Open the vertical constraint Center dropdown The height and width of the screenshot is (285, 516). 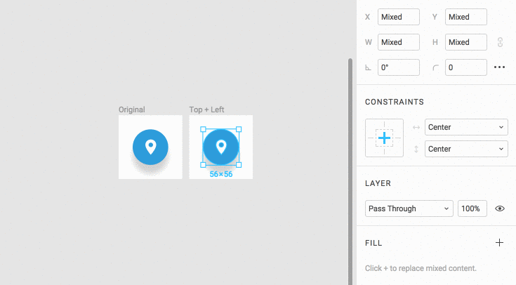point(466,149)
